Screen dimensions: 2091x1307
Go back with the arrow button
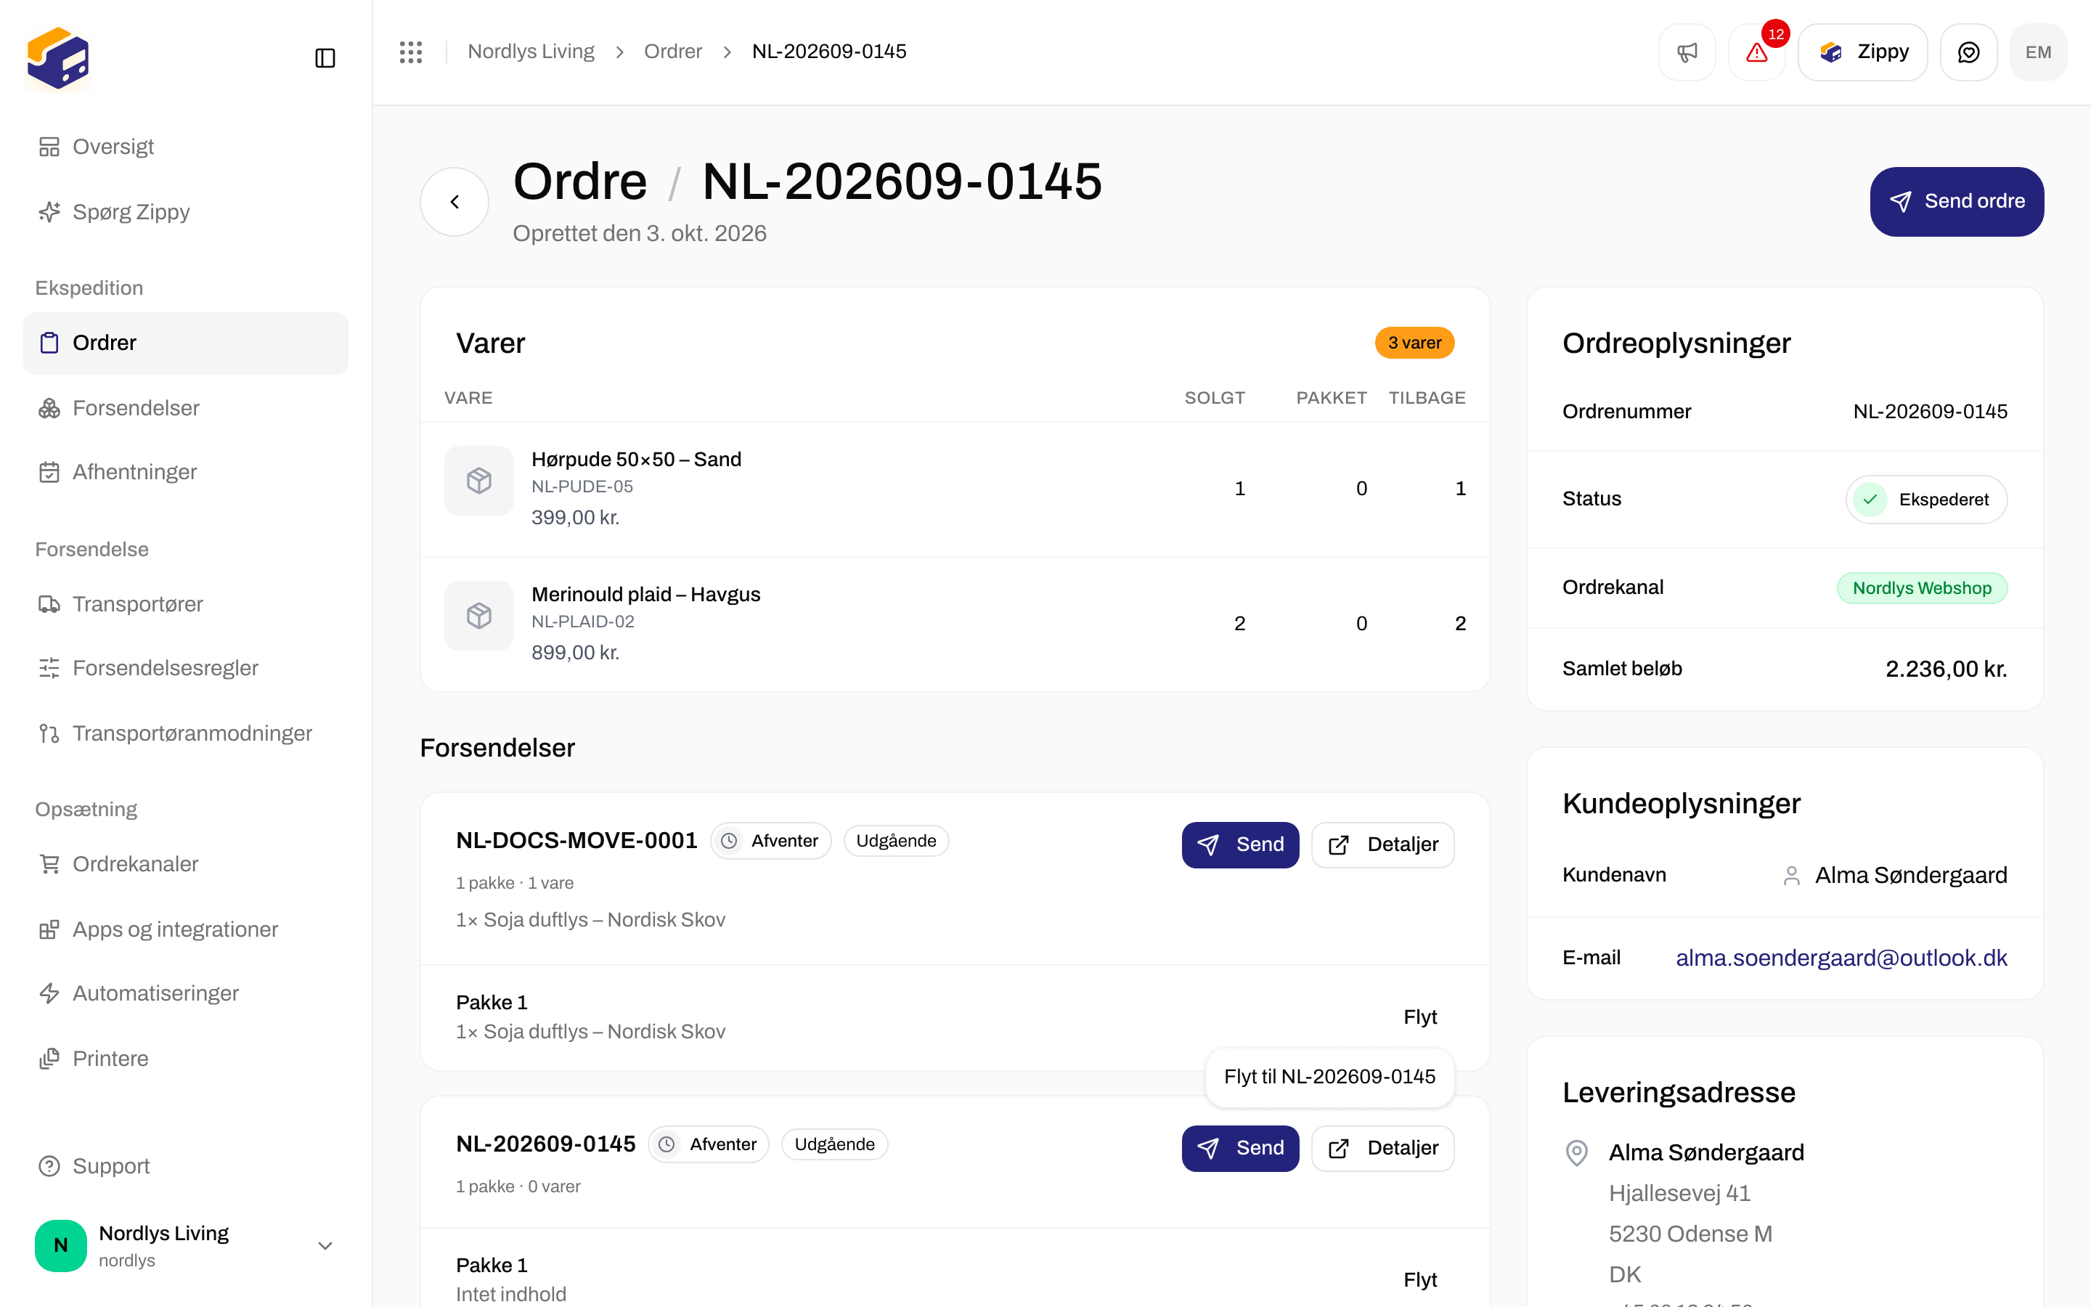coord(455,201)
